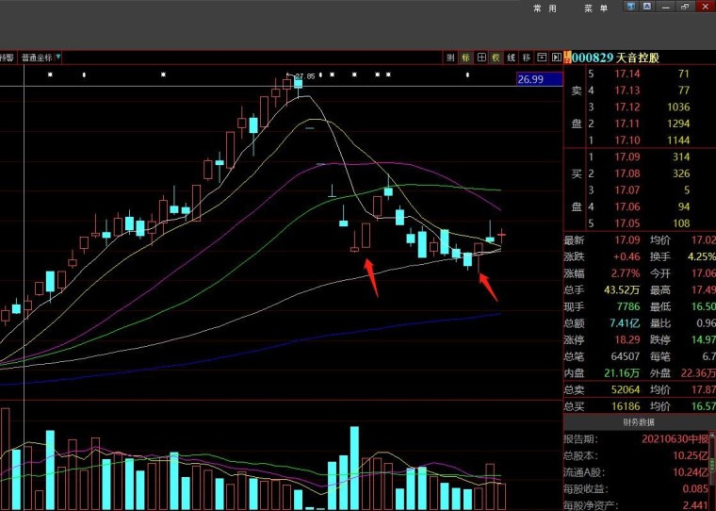Open the 普通坐标 coordinate dropdown
This screenshot has width=716, height=511.
click(x=41, y=58)
